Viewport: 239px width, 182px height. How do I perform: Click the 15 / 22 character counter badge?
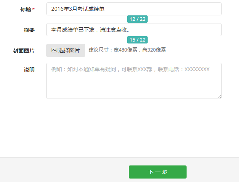pyautogui.click(x=137, y=40)
